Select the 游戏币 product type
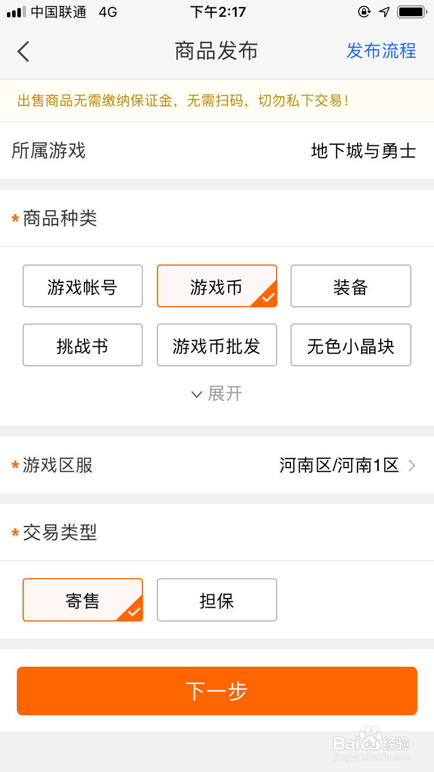Viewport: 434px width, 772px height. click(x=216, y=286)
